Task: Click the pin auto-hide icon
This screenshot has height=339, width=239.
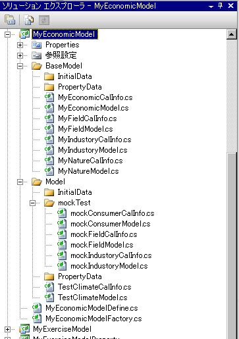Action: click(221, 6)
